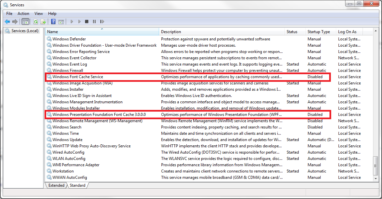Refresh the services list
Viewport: 382px width, 199px height.
36,22
